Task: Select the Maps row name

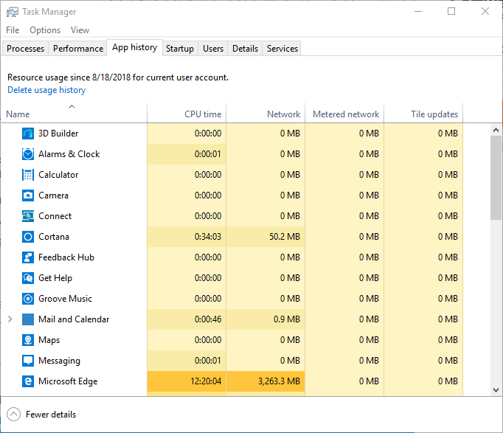Action: click(x=49, y=340)
